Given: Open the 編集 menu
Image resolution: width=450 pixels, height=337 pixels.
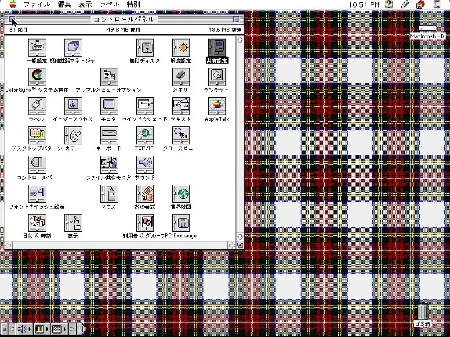Looking at the screenshot, I should [64, 4].
